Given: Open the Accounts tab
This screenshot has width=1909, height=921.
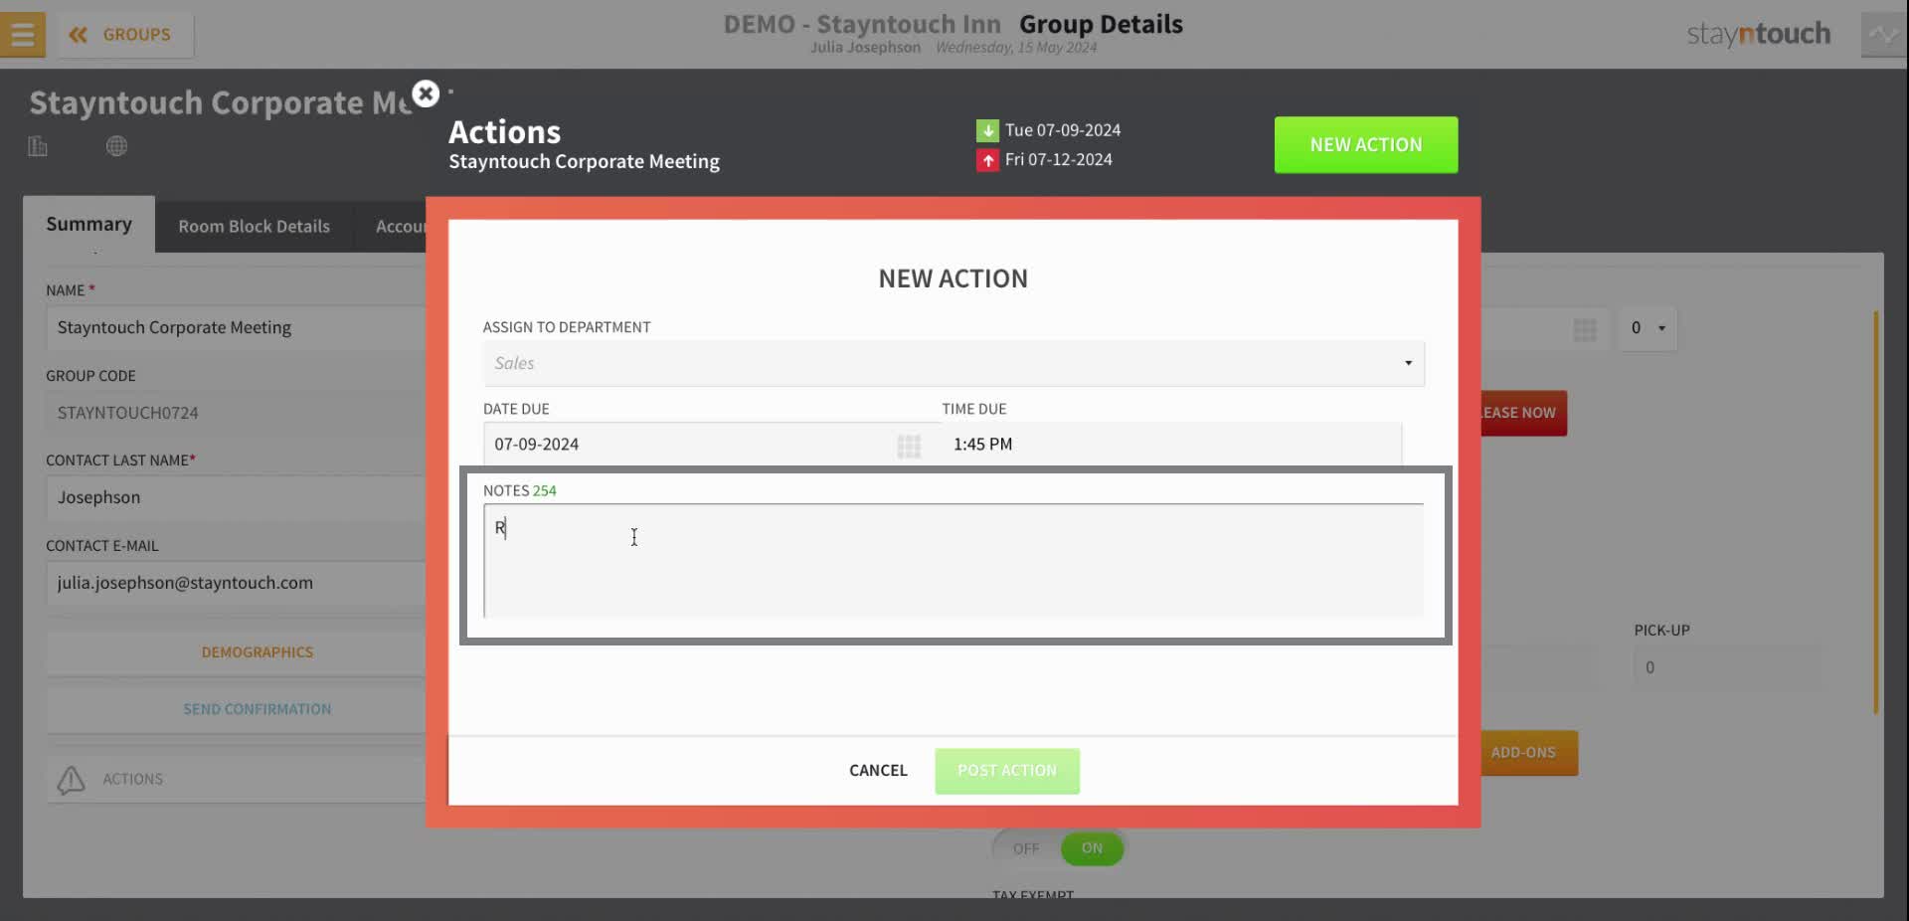Looking at the screenshot, I should (401, 227).
